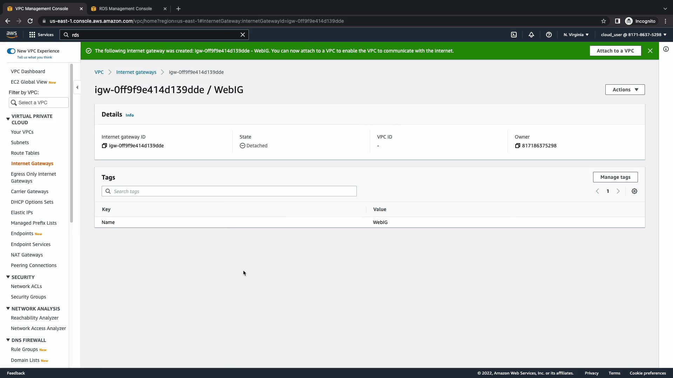Dismiss the green success banner
The height and width of the screenshot is (378, 673).
coord(650,51)
